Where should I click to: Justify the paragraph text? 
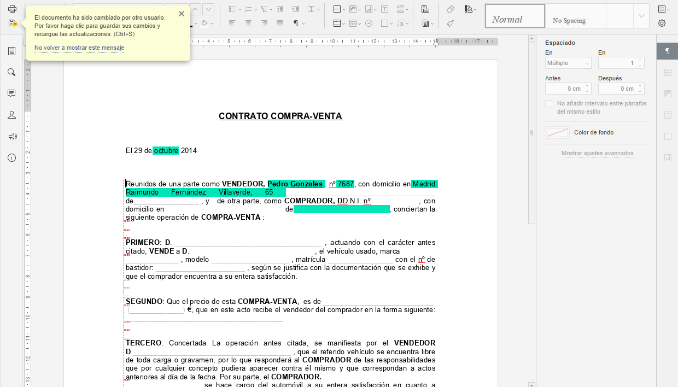(x=280, y=23)
